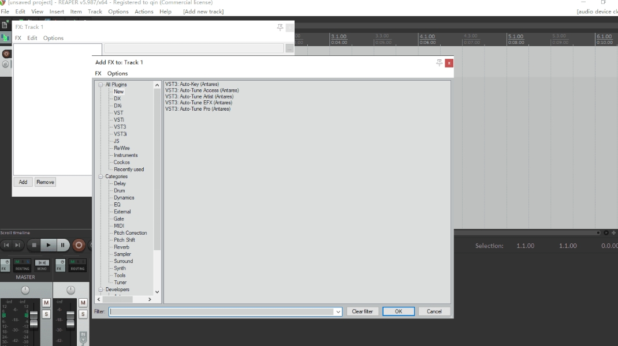
Task: Select the VST3i folder in tree
Action: 120,134
